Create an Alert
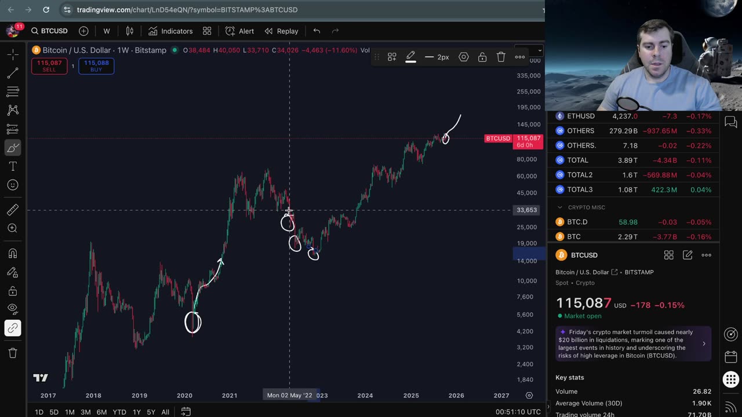This screenshot has height=417, width=742. tap(240, 31)
